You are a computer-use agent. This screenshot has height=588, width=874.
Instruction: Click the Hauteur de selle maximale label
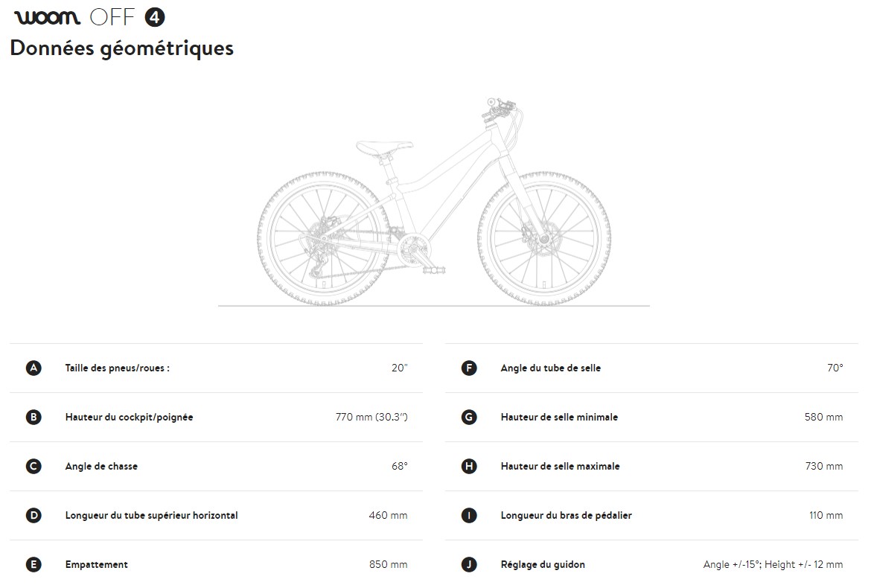click(x=560, y=466)
